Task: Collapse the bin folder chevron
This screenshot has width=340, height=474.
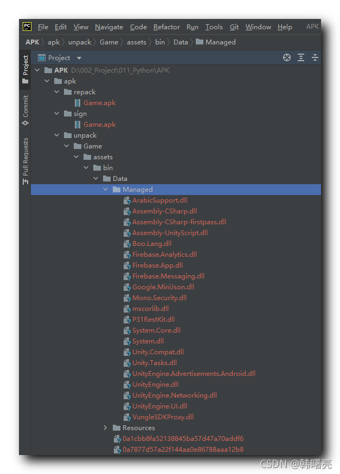Action: (86, 167)
